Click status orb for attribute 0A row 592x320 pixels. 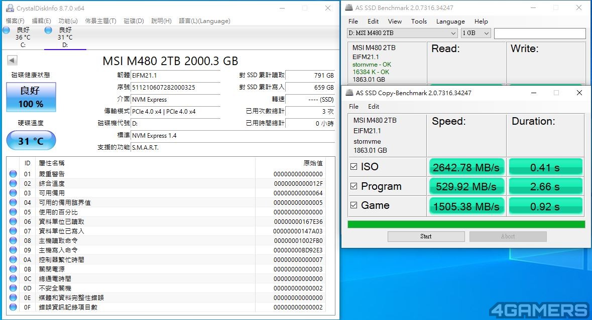coord(13,259)
